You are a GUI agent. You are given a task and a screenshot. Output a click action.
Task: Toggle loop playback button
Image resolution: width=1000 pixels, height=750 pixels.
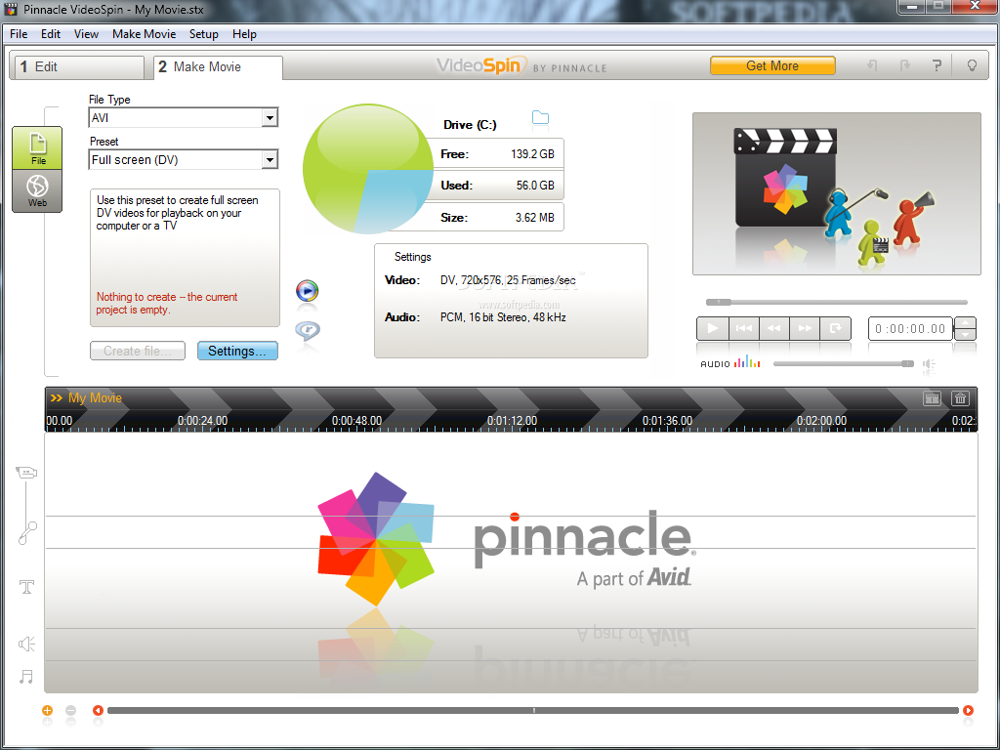835,328
